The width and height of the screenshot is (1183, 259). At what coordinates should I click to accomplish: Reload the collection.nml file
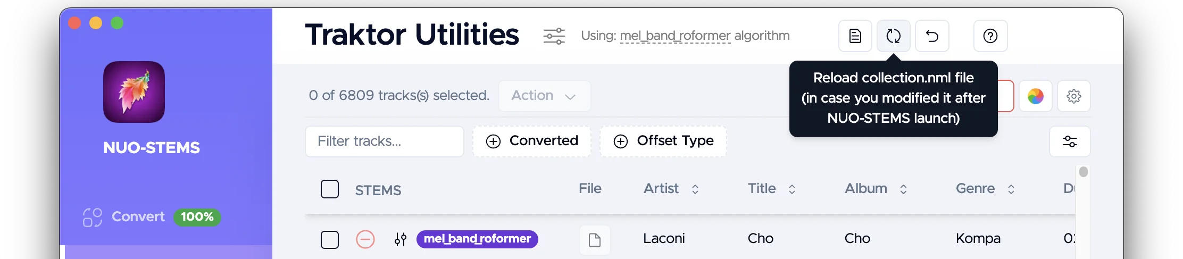point(893,36)
